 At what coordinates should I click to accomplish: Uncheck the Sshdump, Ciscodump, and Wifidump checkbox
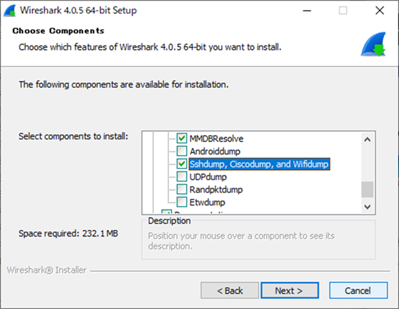click(x=182, y=164)
